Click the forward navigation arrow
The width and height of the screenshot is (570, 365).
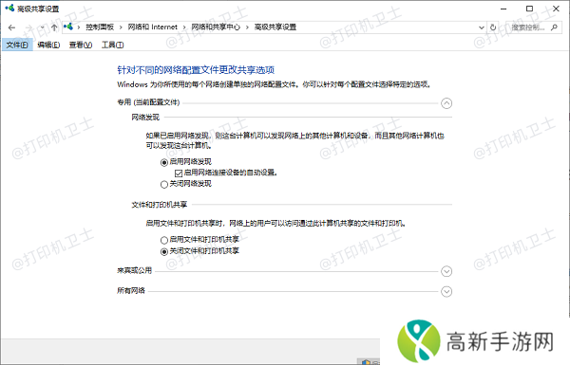point(29,27)
